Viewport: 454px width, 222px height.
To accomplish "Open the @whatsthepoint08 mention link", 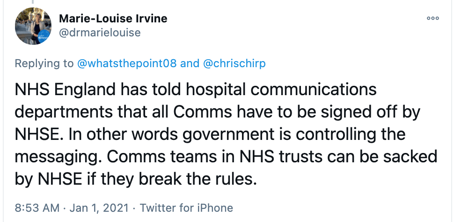I will pos(126,63).
